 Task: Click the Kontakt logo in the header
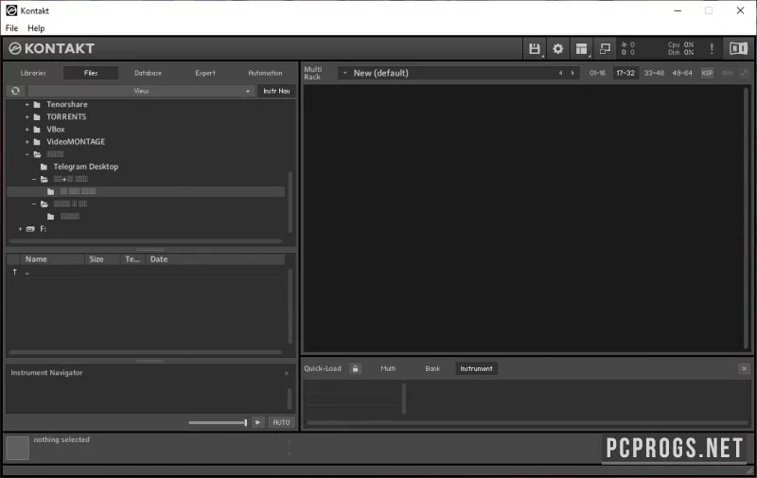(x=52, y=48)
